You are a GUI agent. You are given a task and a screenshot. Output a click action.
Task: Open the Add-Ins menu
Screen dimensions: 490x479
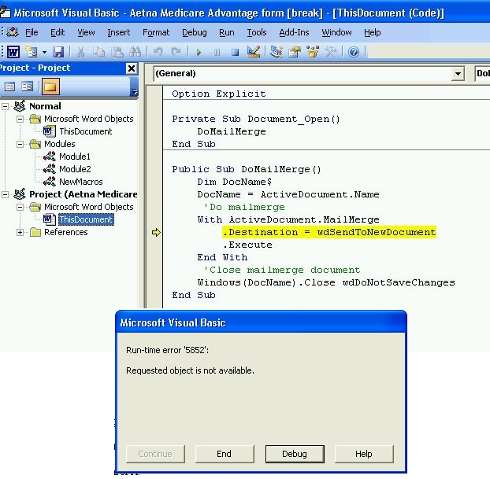pos(294,32)
